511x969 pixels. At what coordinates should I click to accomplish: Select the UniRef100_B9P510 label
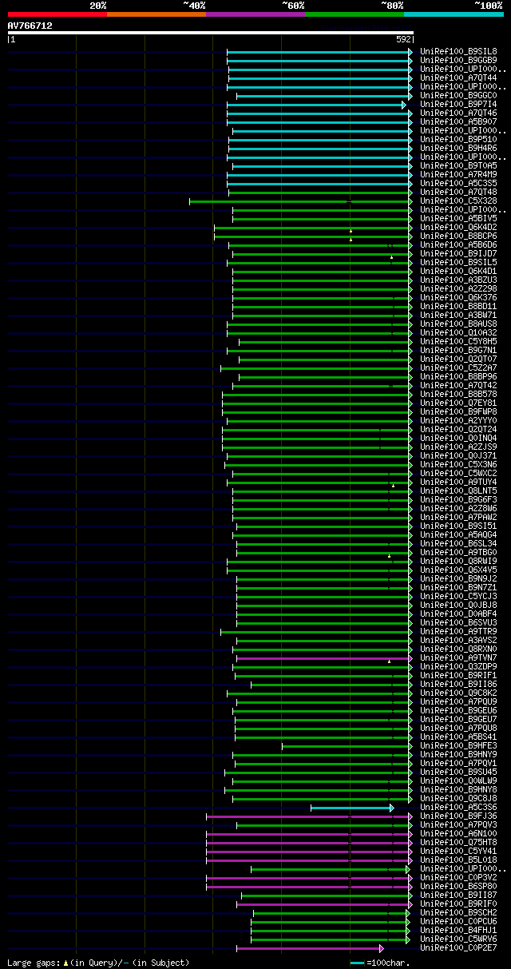pyautogui.click(x=458, y=140)
